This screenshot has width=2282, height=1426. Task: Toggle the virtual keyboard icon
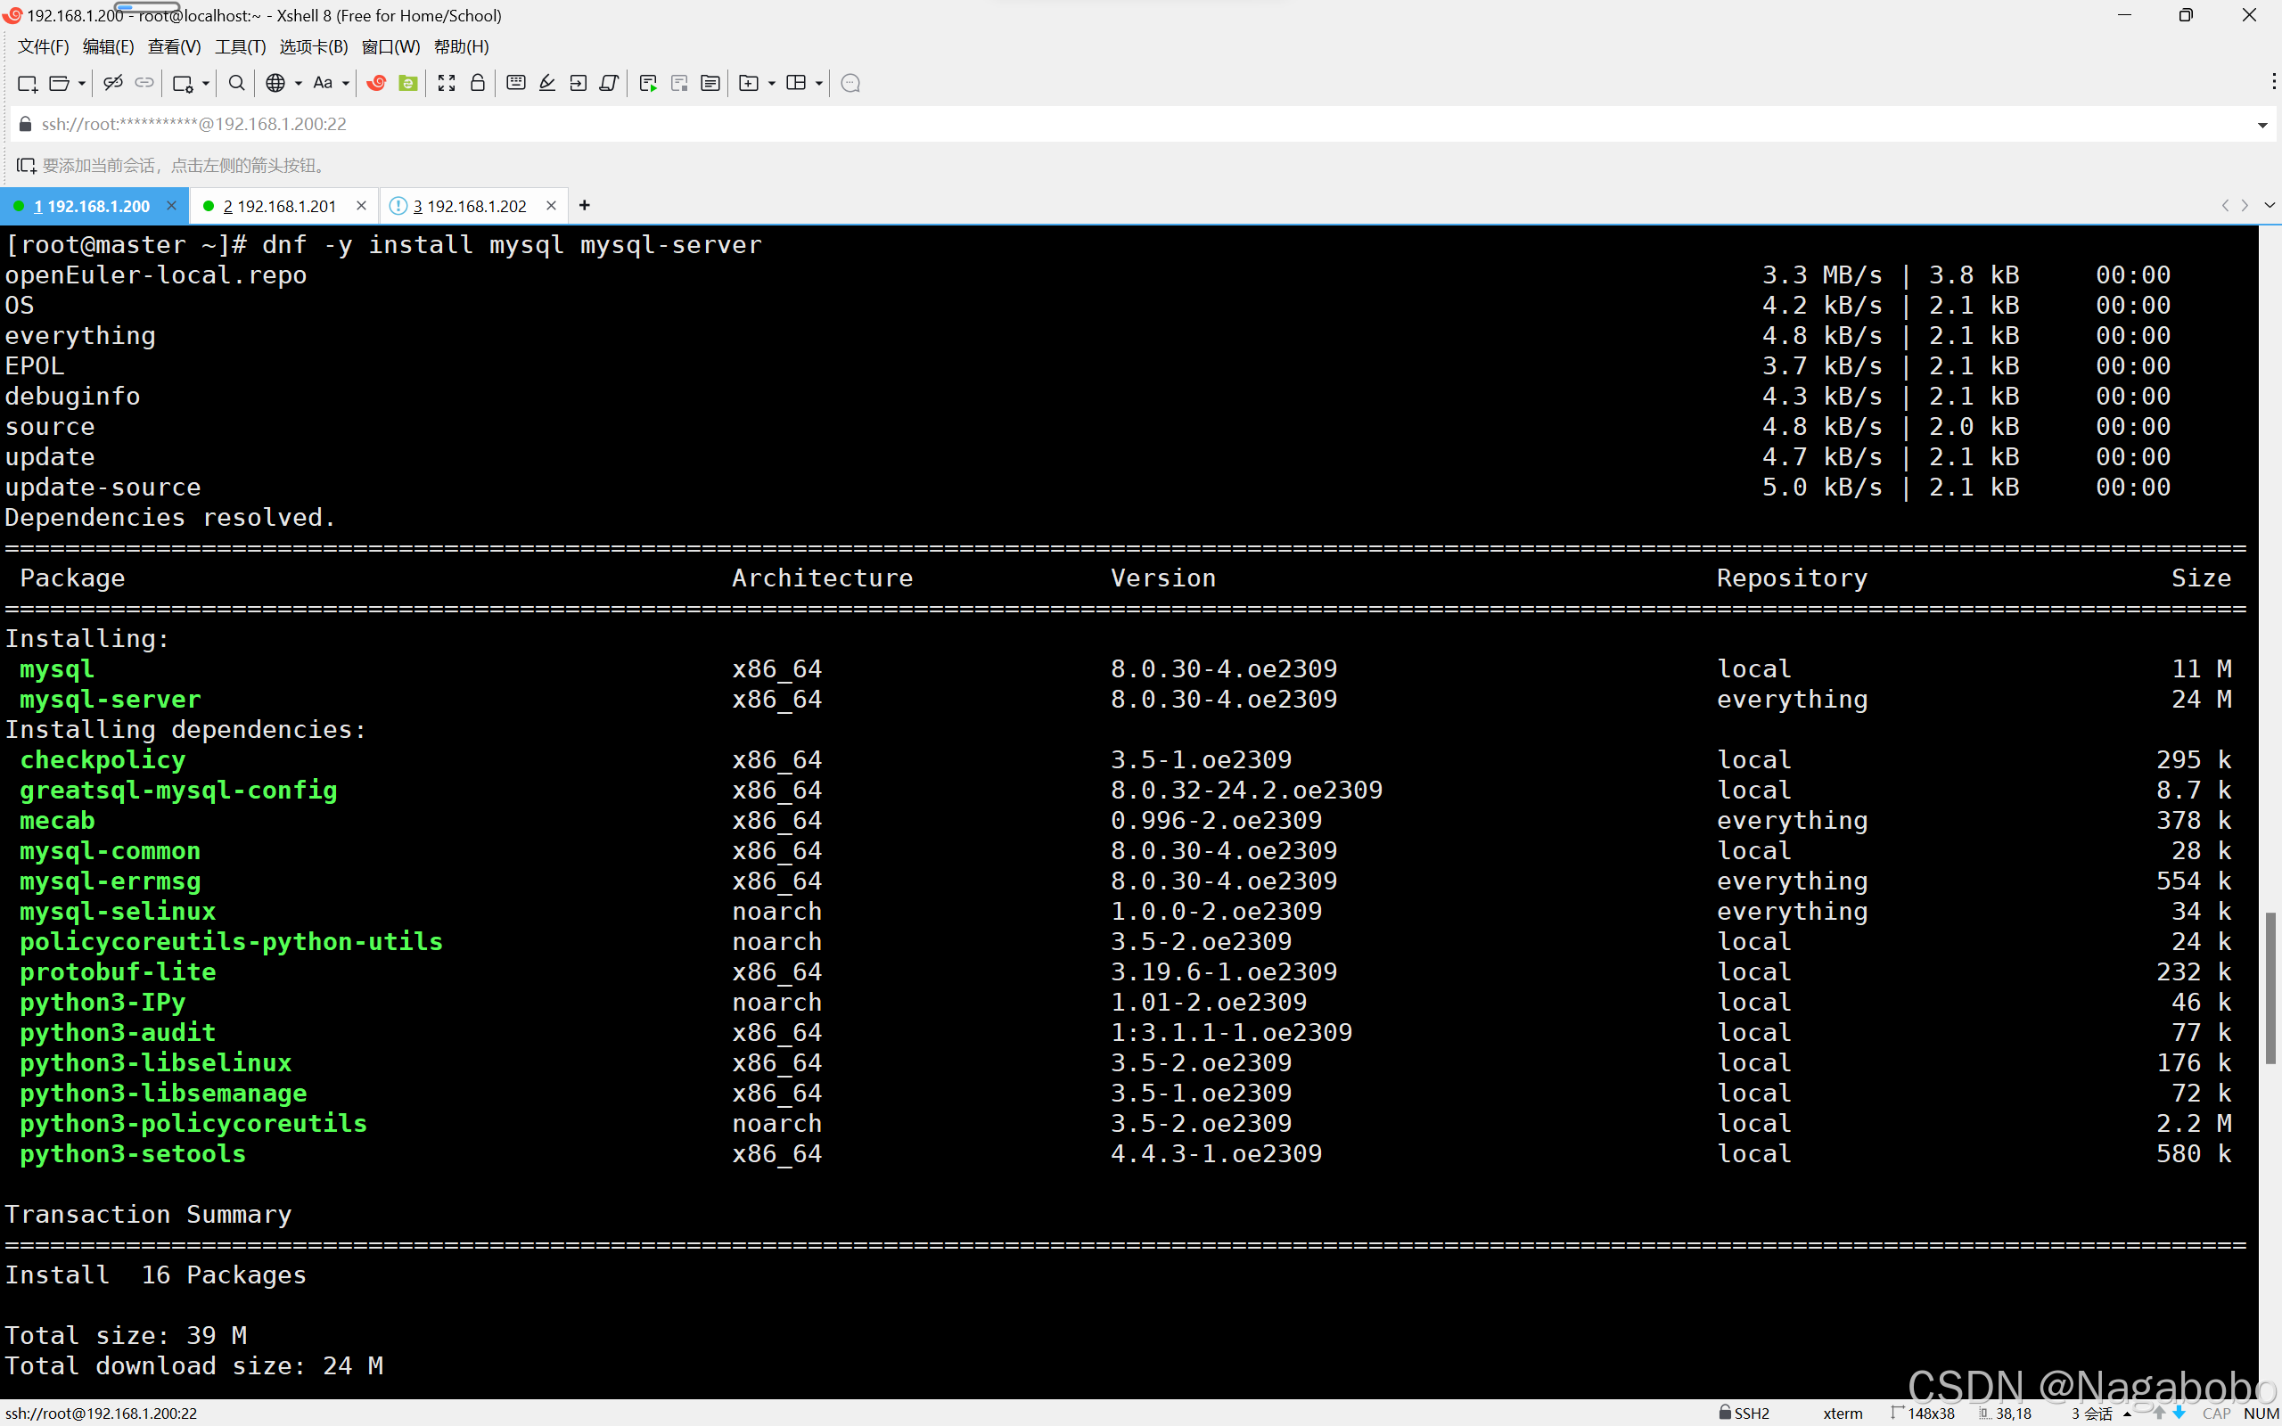point(516,83)
